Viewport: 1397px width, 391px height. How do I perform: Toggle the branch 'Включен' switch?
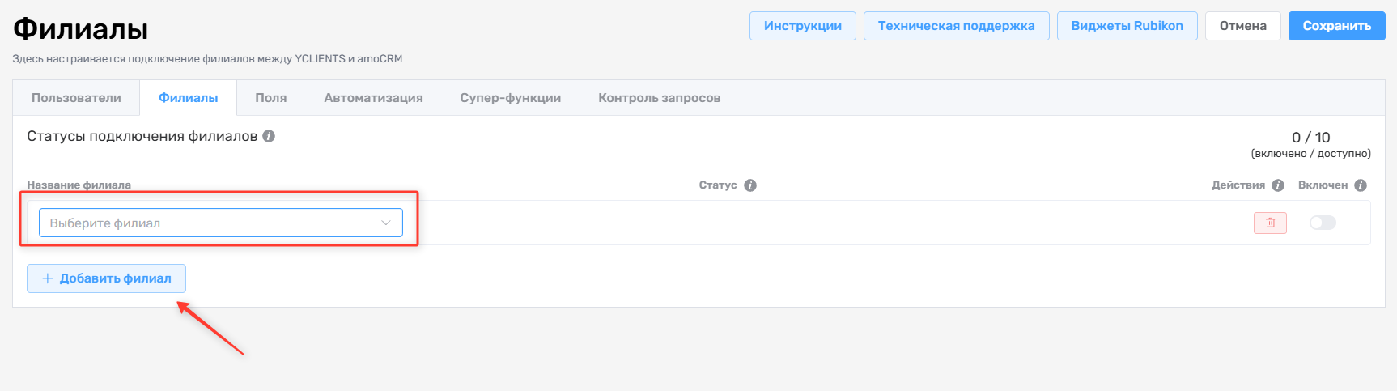[x=1323, y=223]
